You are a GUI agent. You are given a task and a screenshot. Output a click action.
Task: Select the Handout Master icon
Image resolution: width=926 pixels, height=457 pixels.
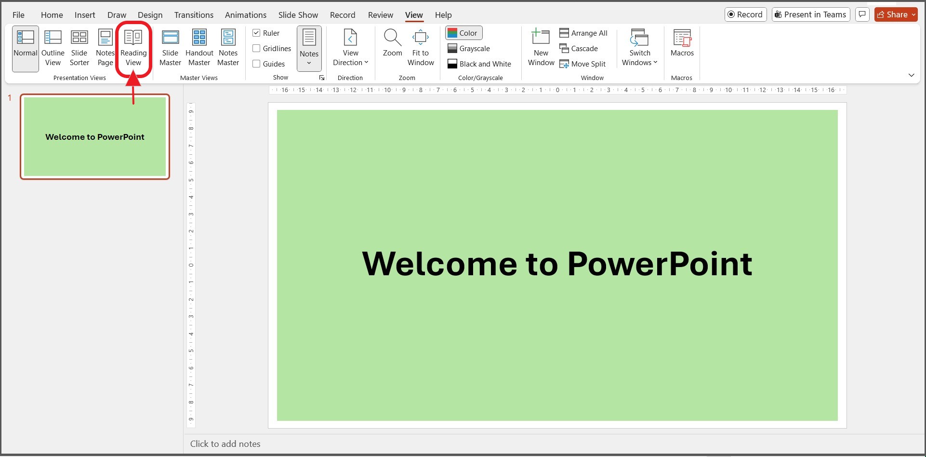pyautogui.click(x=199, y=39)
